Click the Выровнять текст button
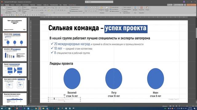 tap(74, 9)
